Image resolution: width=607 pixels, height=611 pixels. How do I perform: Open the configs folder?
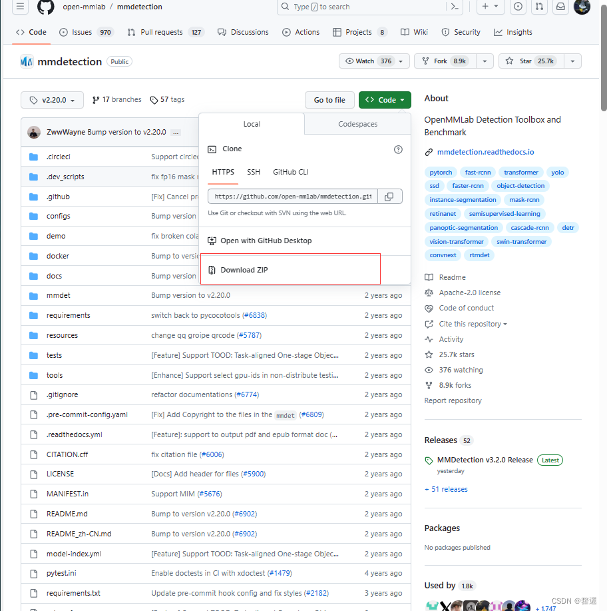click(x=59, y=216)
